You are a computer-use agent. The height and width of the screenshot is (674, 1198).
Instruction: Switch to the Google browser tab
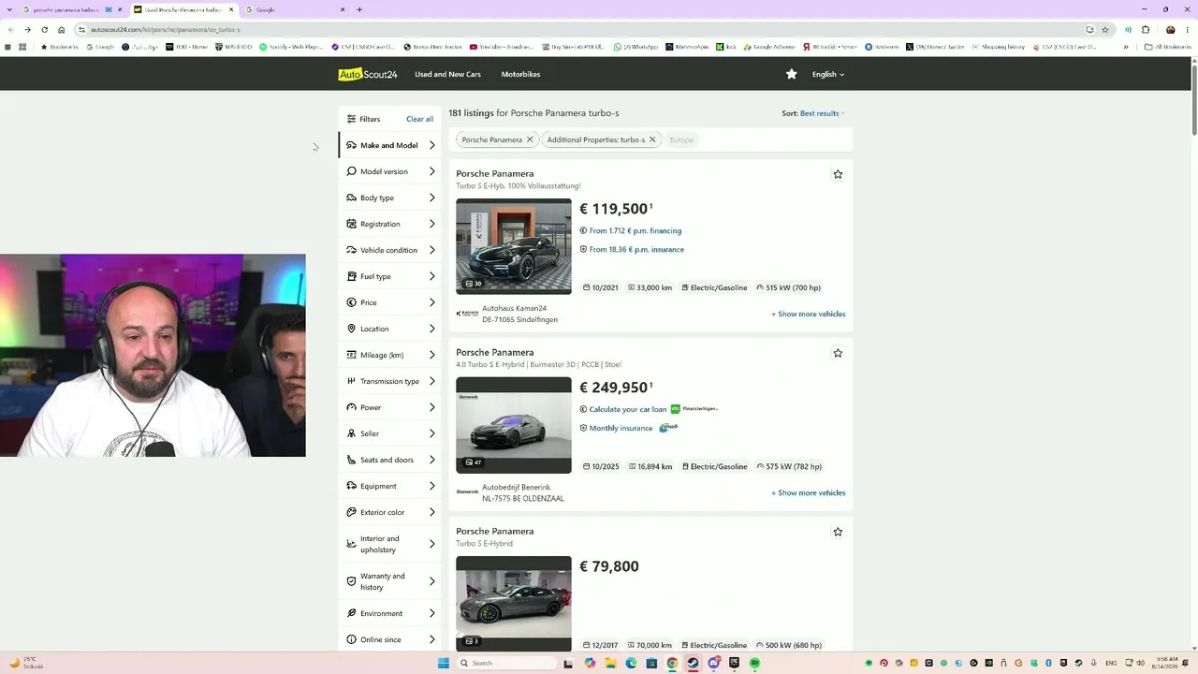tap(295, 9)
